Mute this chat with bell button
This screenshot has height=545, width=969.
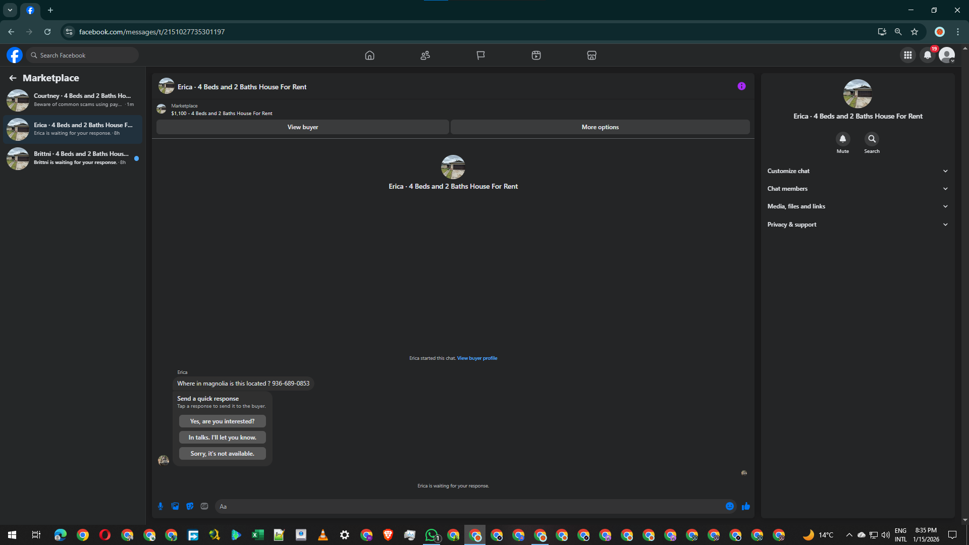click(843, 139)
